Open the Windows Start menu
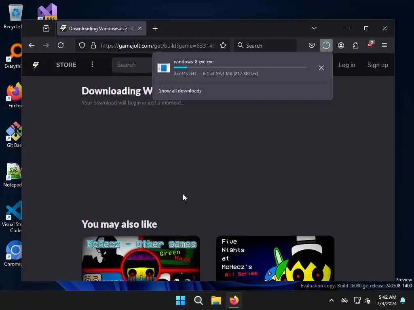The height and width of the screenshot is (310, 414). point(181,300)
